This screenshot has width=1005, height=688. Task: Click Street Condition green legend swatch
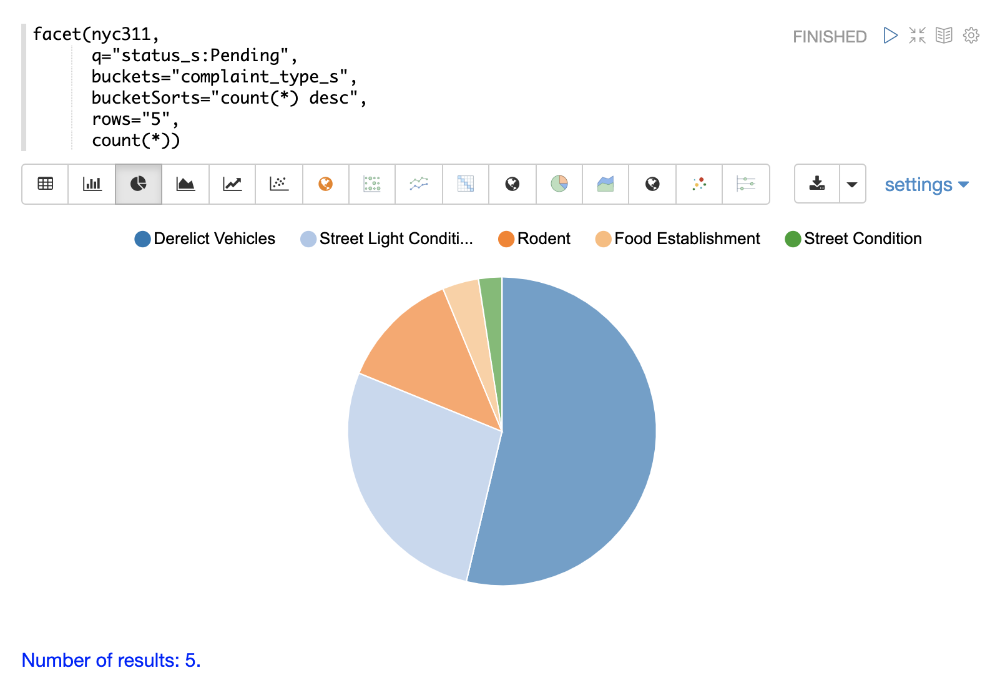click(x=793, y=239)
